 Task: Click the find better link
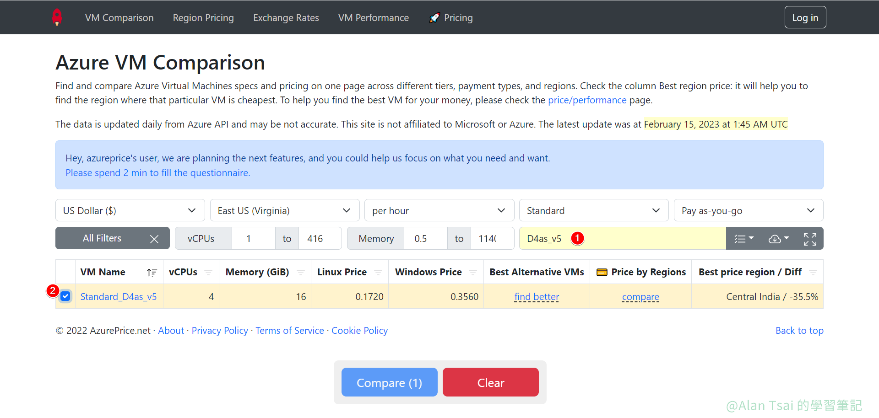click(x=537, y=297)
